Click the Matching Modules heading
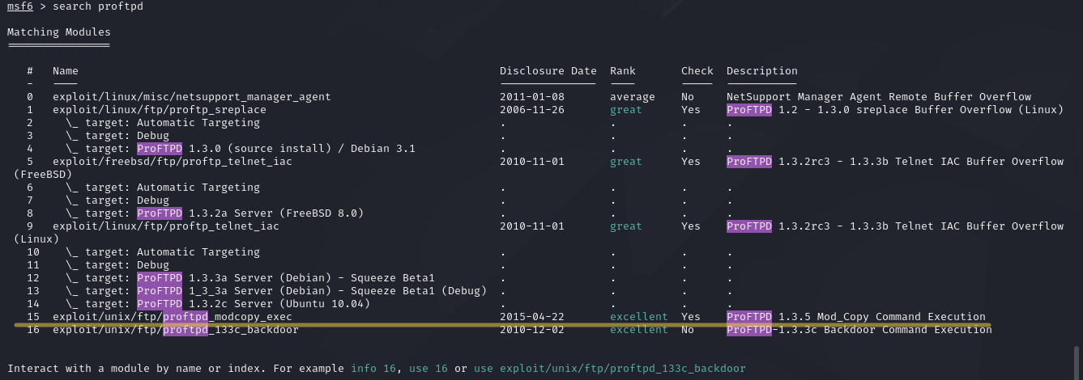 pos(59,32)
